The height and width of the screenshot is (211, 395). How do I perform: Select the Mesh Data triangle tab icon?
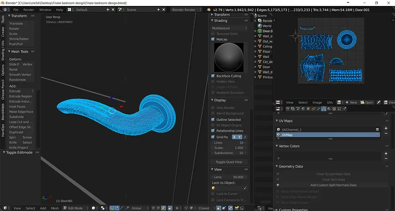point(324,109)
